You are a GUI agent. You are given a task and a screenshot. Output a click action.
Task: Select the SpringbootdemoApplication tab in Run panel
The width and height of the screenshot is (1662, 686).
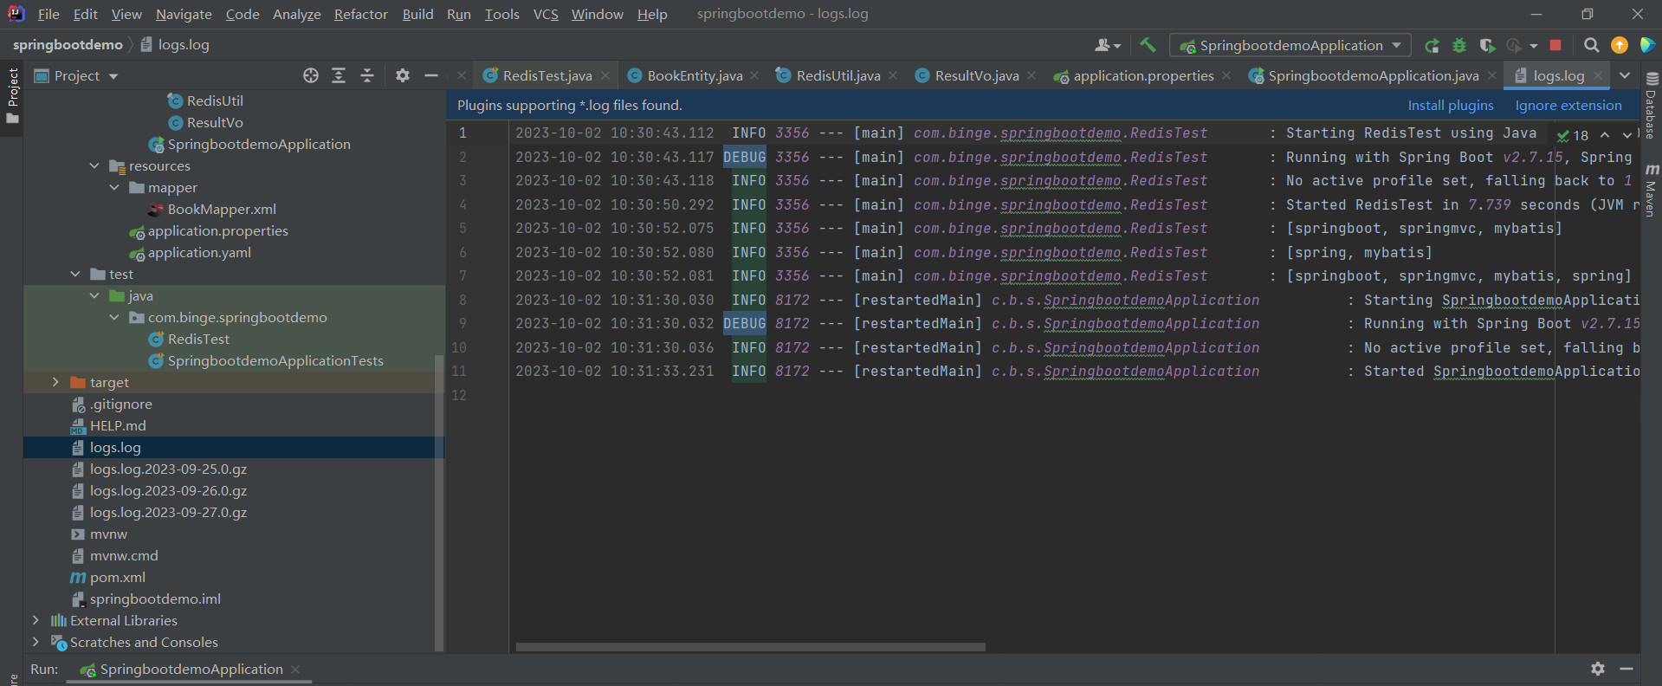(x=191, y=669)
